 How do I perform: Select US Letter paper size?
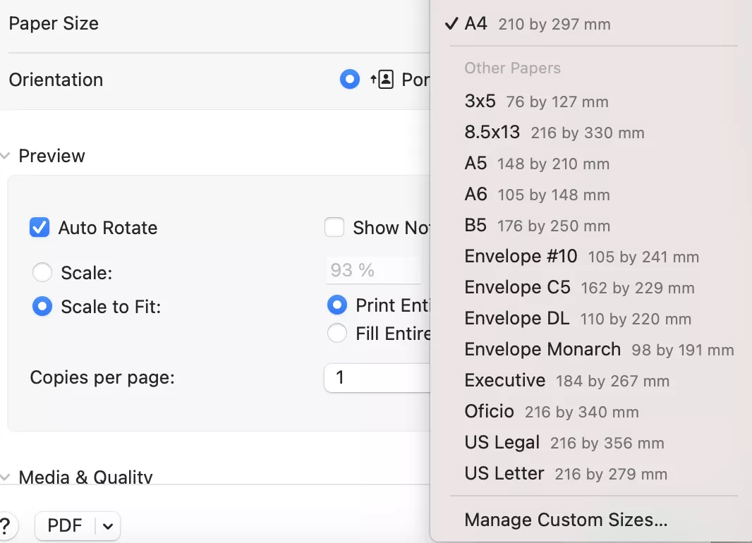[x=504, y=473]
